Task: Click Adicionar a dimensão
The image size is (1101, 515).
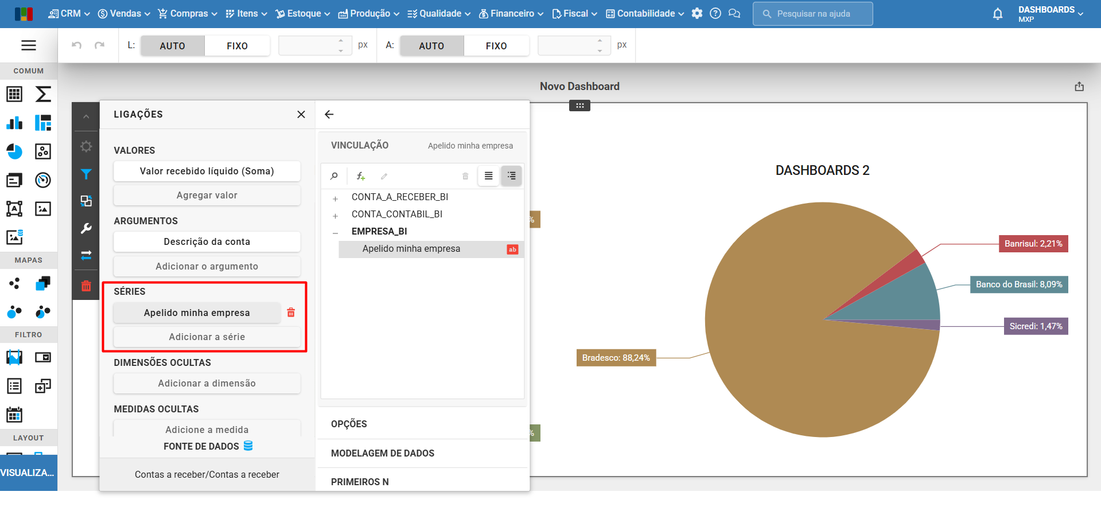Action: tap(207, 383)
